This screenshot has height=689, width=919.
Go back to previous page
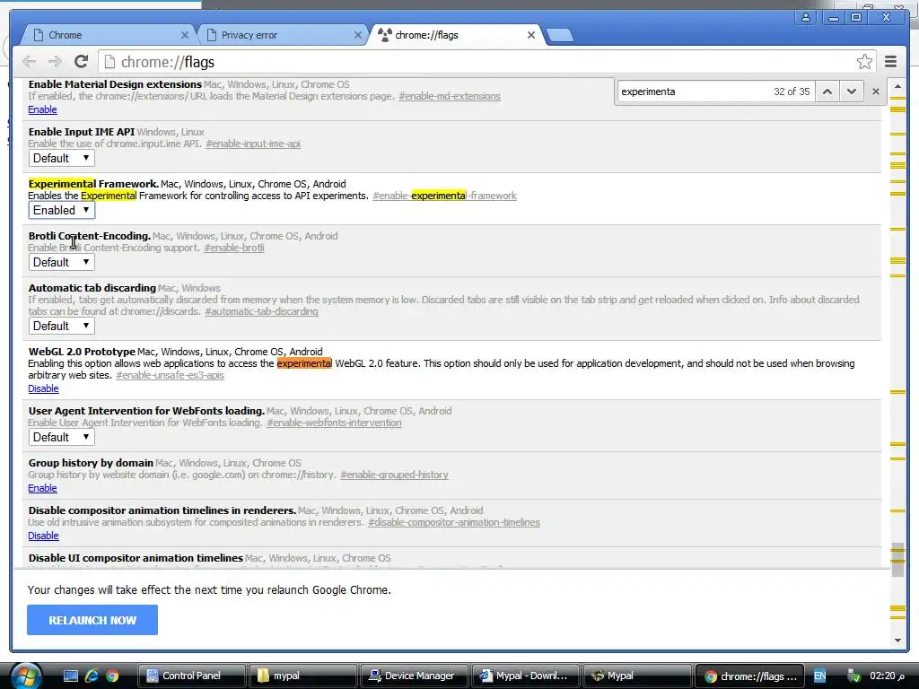[29, 62]
